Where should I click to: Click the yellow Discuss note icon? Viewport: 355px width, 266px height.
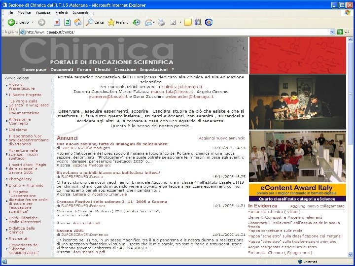188,22
